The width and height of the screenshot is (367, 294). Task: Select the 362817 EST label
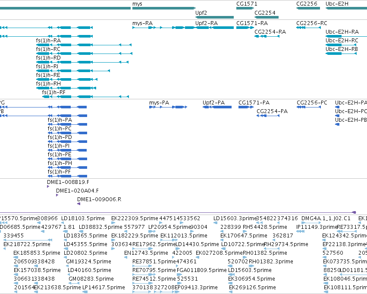pyautogui.click(x=283, y=236)
